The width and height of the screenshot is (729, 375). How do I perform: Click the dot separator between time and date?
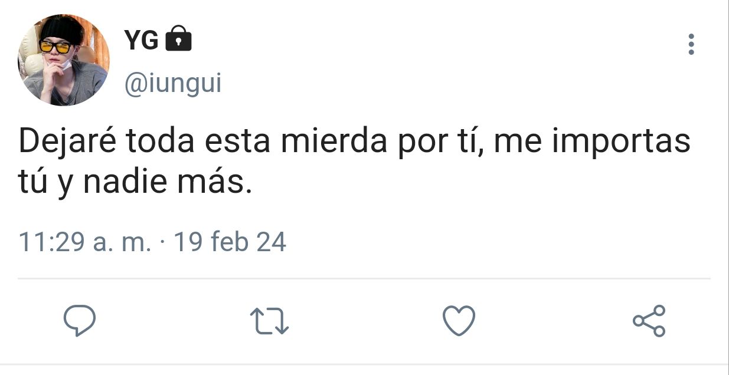(162, 242)
